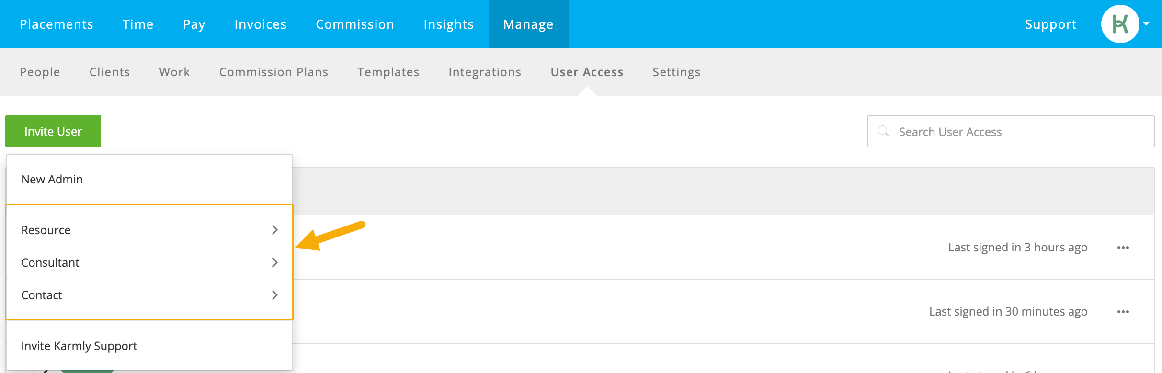
Task: Open the Karmly account avatar menu
Action: pos(1120,24)
